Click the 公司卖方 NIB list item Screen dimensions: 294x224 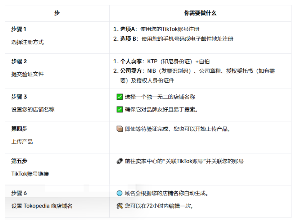(x=194, y=71)
